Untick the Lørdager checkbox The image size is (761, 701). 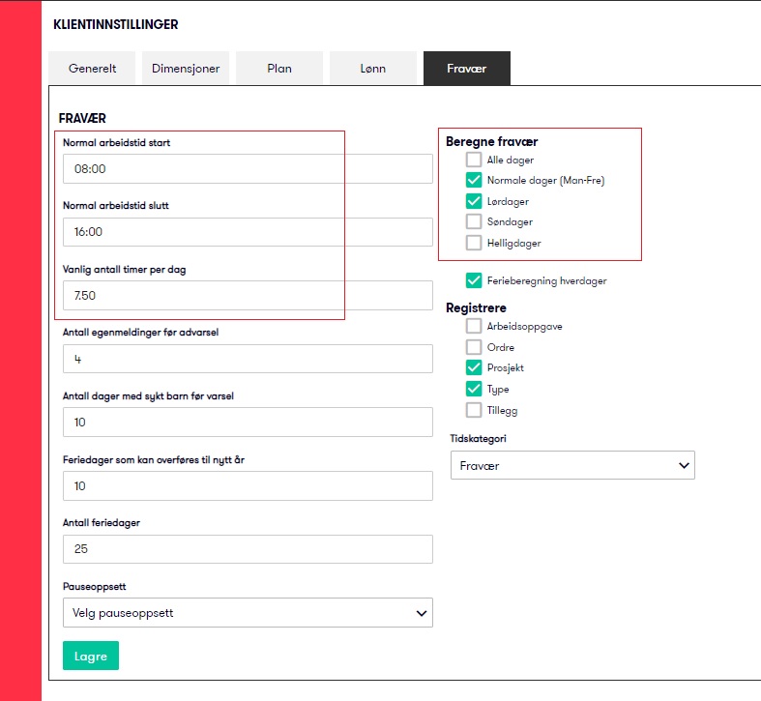coord(474,201)
